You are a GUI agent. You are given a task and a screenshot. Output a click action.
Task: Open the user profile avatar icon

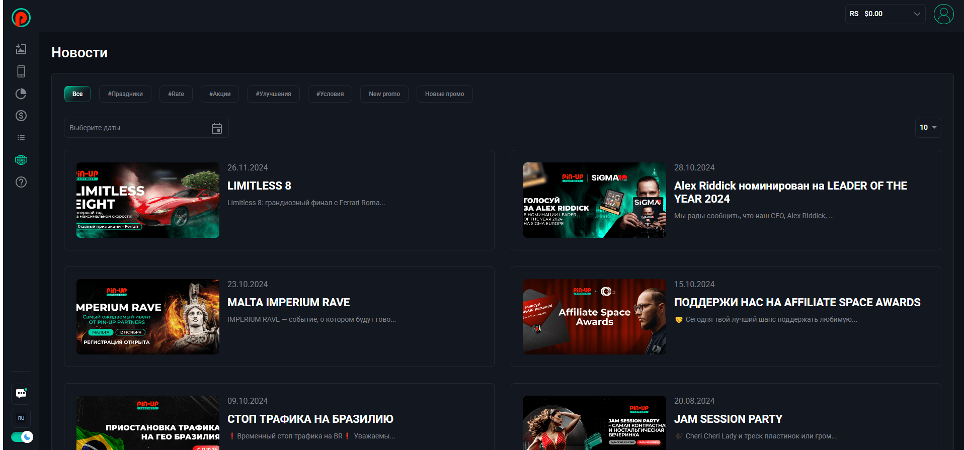click(944, 14)
